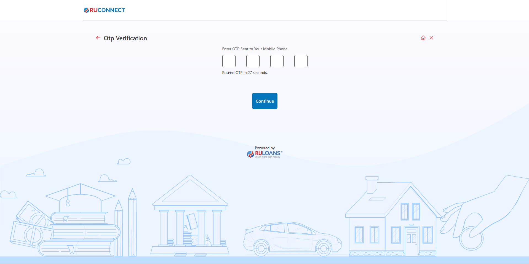Open the home page via house icon
This screenshot has width=529, height=264.
(x=423, y=38)
